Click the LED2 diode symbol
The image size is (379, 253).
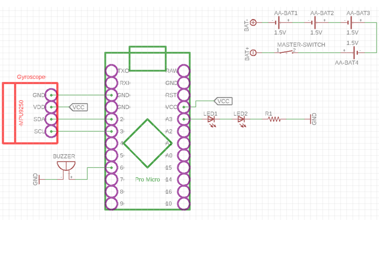pos(241,119)
